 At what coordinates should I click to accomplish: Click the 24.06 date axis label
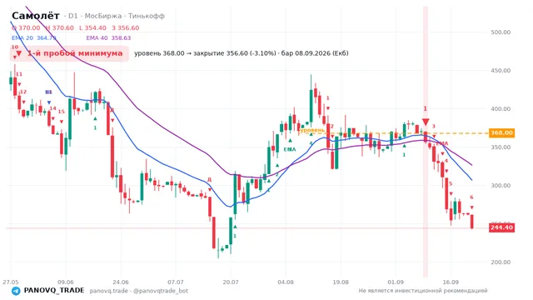click(x=121, y=282)
